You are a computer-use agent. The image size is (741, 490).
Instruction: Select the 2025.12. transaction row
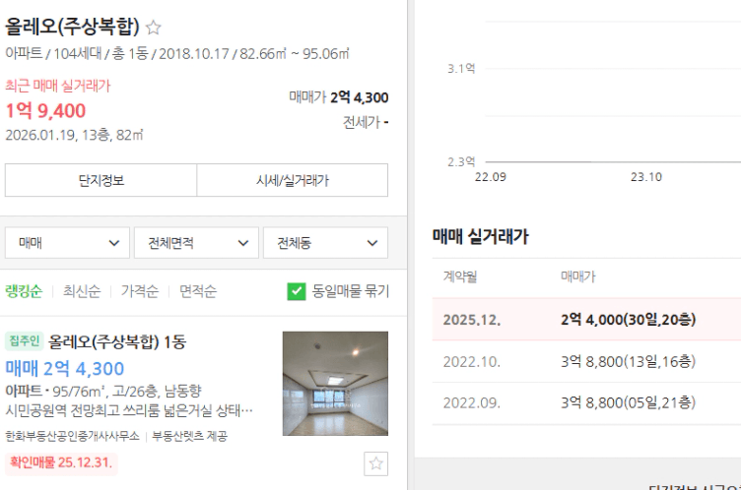coord(586,320)
